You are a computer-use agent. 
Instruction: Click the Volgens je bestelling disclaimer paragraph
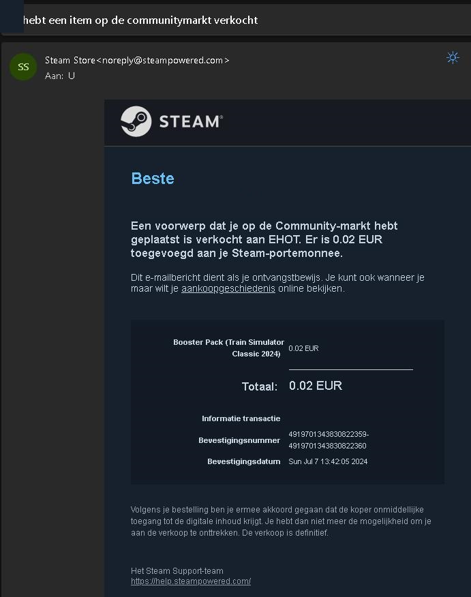coord(281,521)
